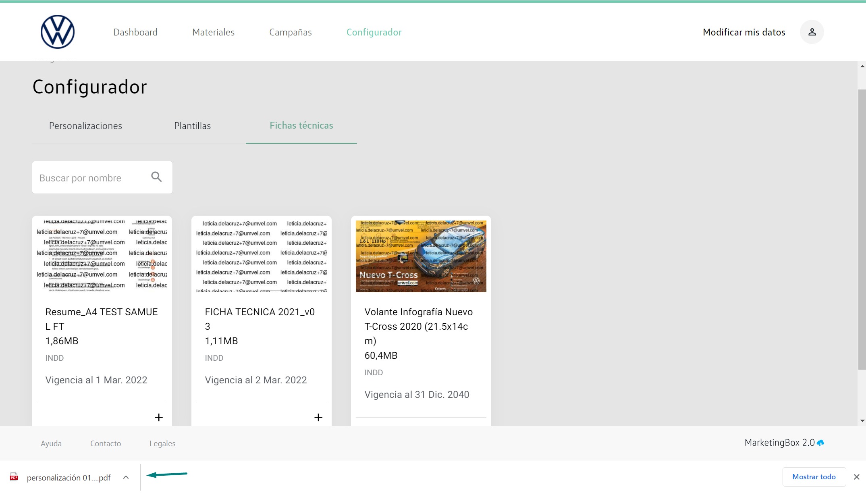Screen dimensions: 866x493
Task: Click the Volkswagen logo
Action: (x=58, y=32)
